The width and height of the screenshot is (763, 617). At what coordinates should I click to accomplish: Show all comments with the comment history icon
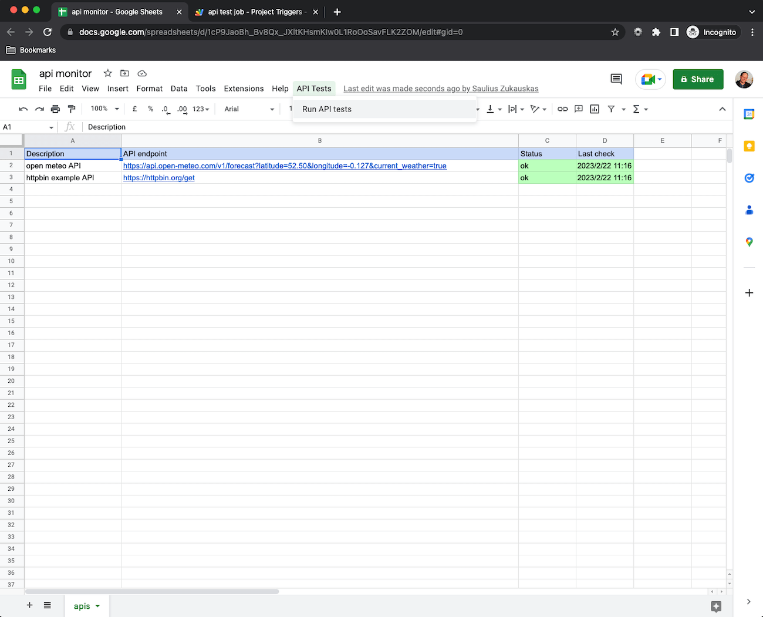click(x=616, y=79)
